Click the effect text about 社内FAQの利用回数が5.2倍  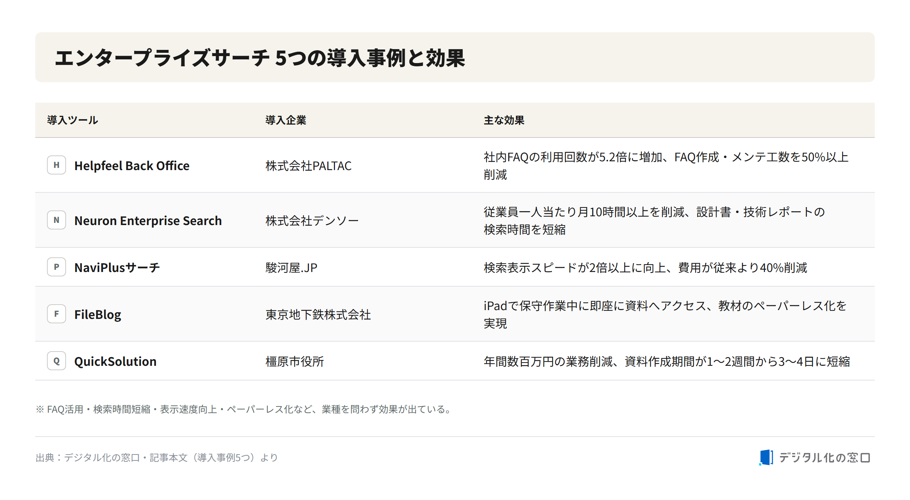coord(666,166)
